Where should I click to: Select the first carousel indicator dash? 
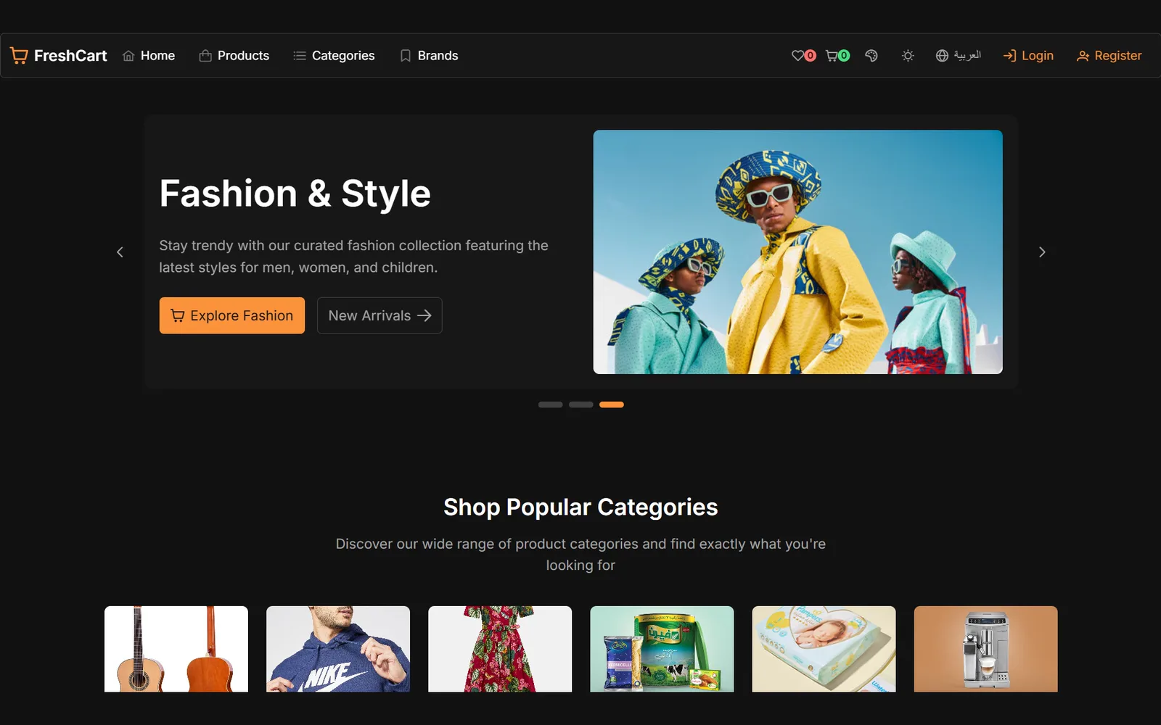(x=551, y=405)
